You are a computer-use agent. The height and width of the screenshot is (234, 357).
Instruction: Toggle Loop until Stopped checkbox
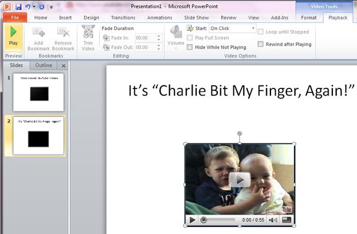(x=260, y=32)
